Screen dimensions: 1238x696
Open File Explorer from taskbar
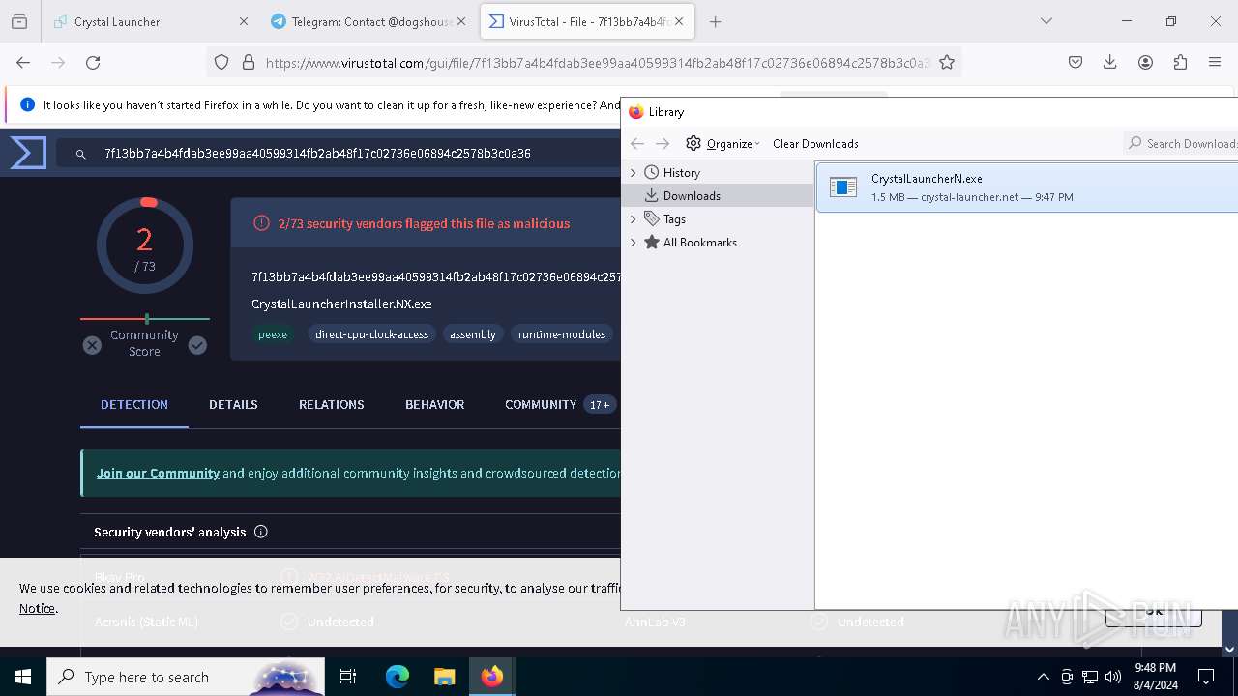[444, 677]
